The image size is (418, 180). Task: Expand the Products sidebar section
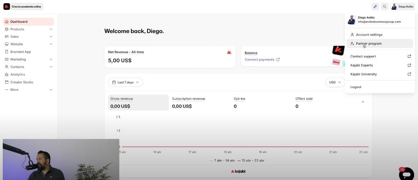click(51, 29)
